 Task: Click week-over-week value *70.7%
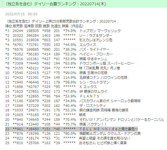tap(70, 124)
